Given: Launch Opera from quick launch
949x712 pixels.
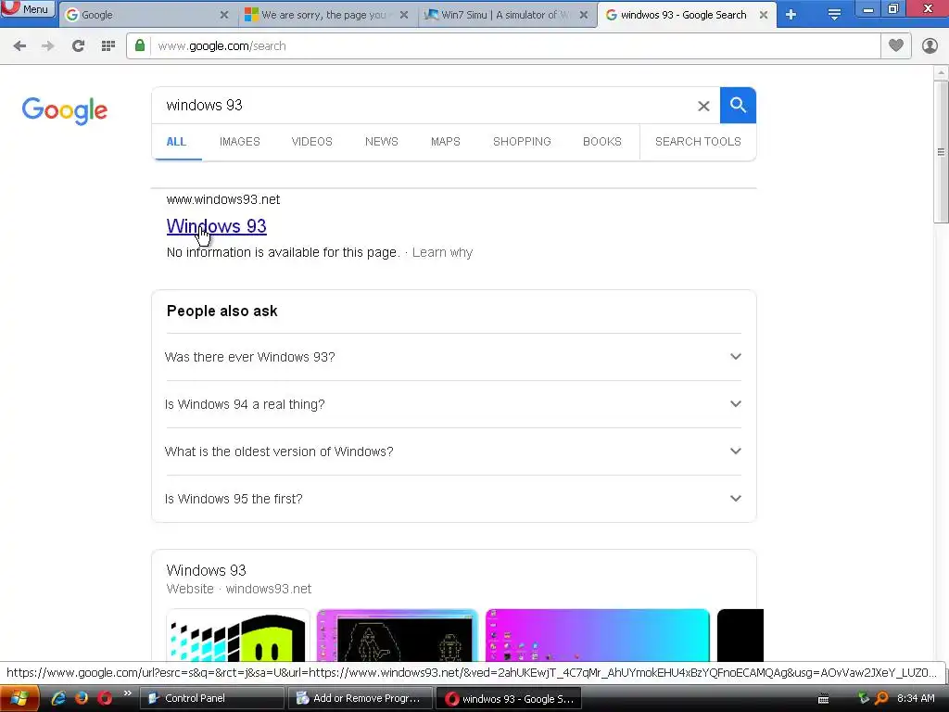Looking at the screenshot, I should click(x=105, y=698).
